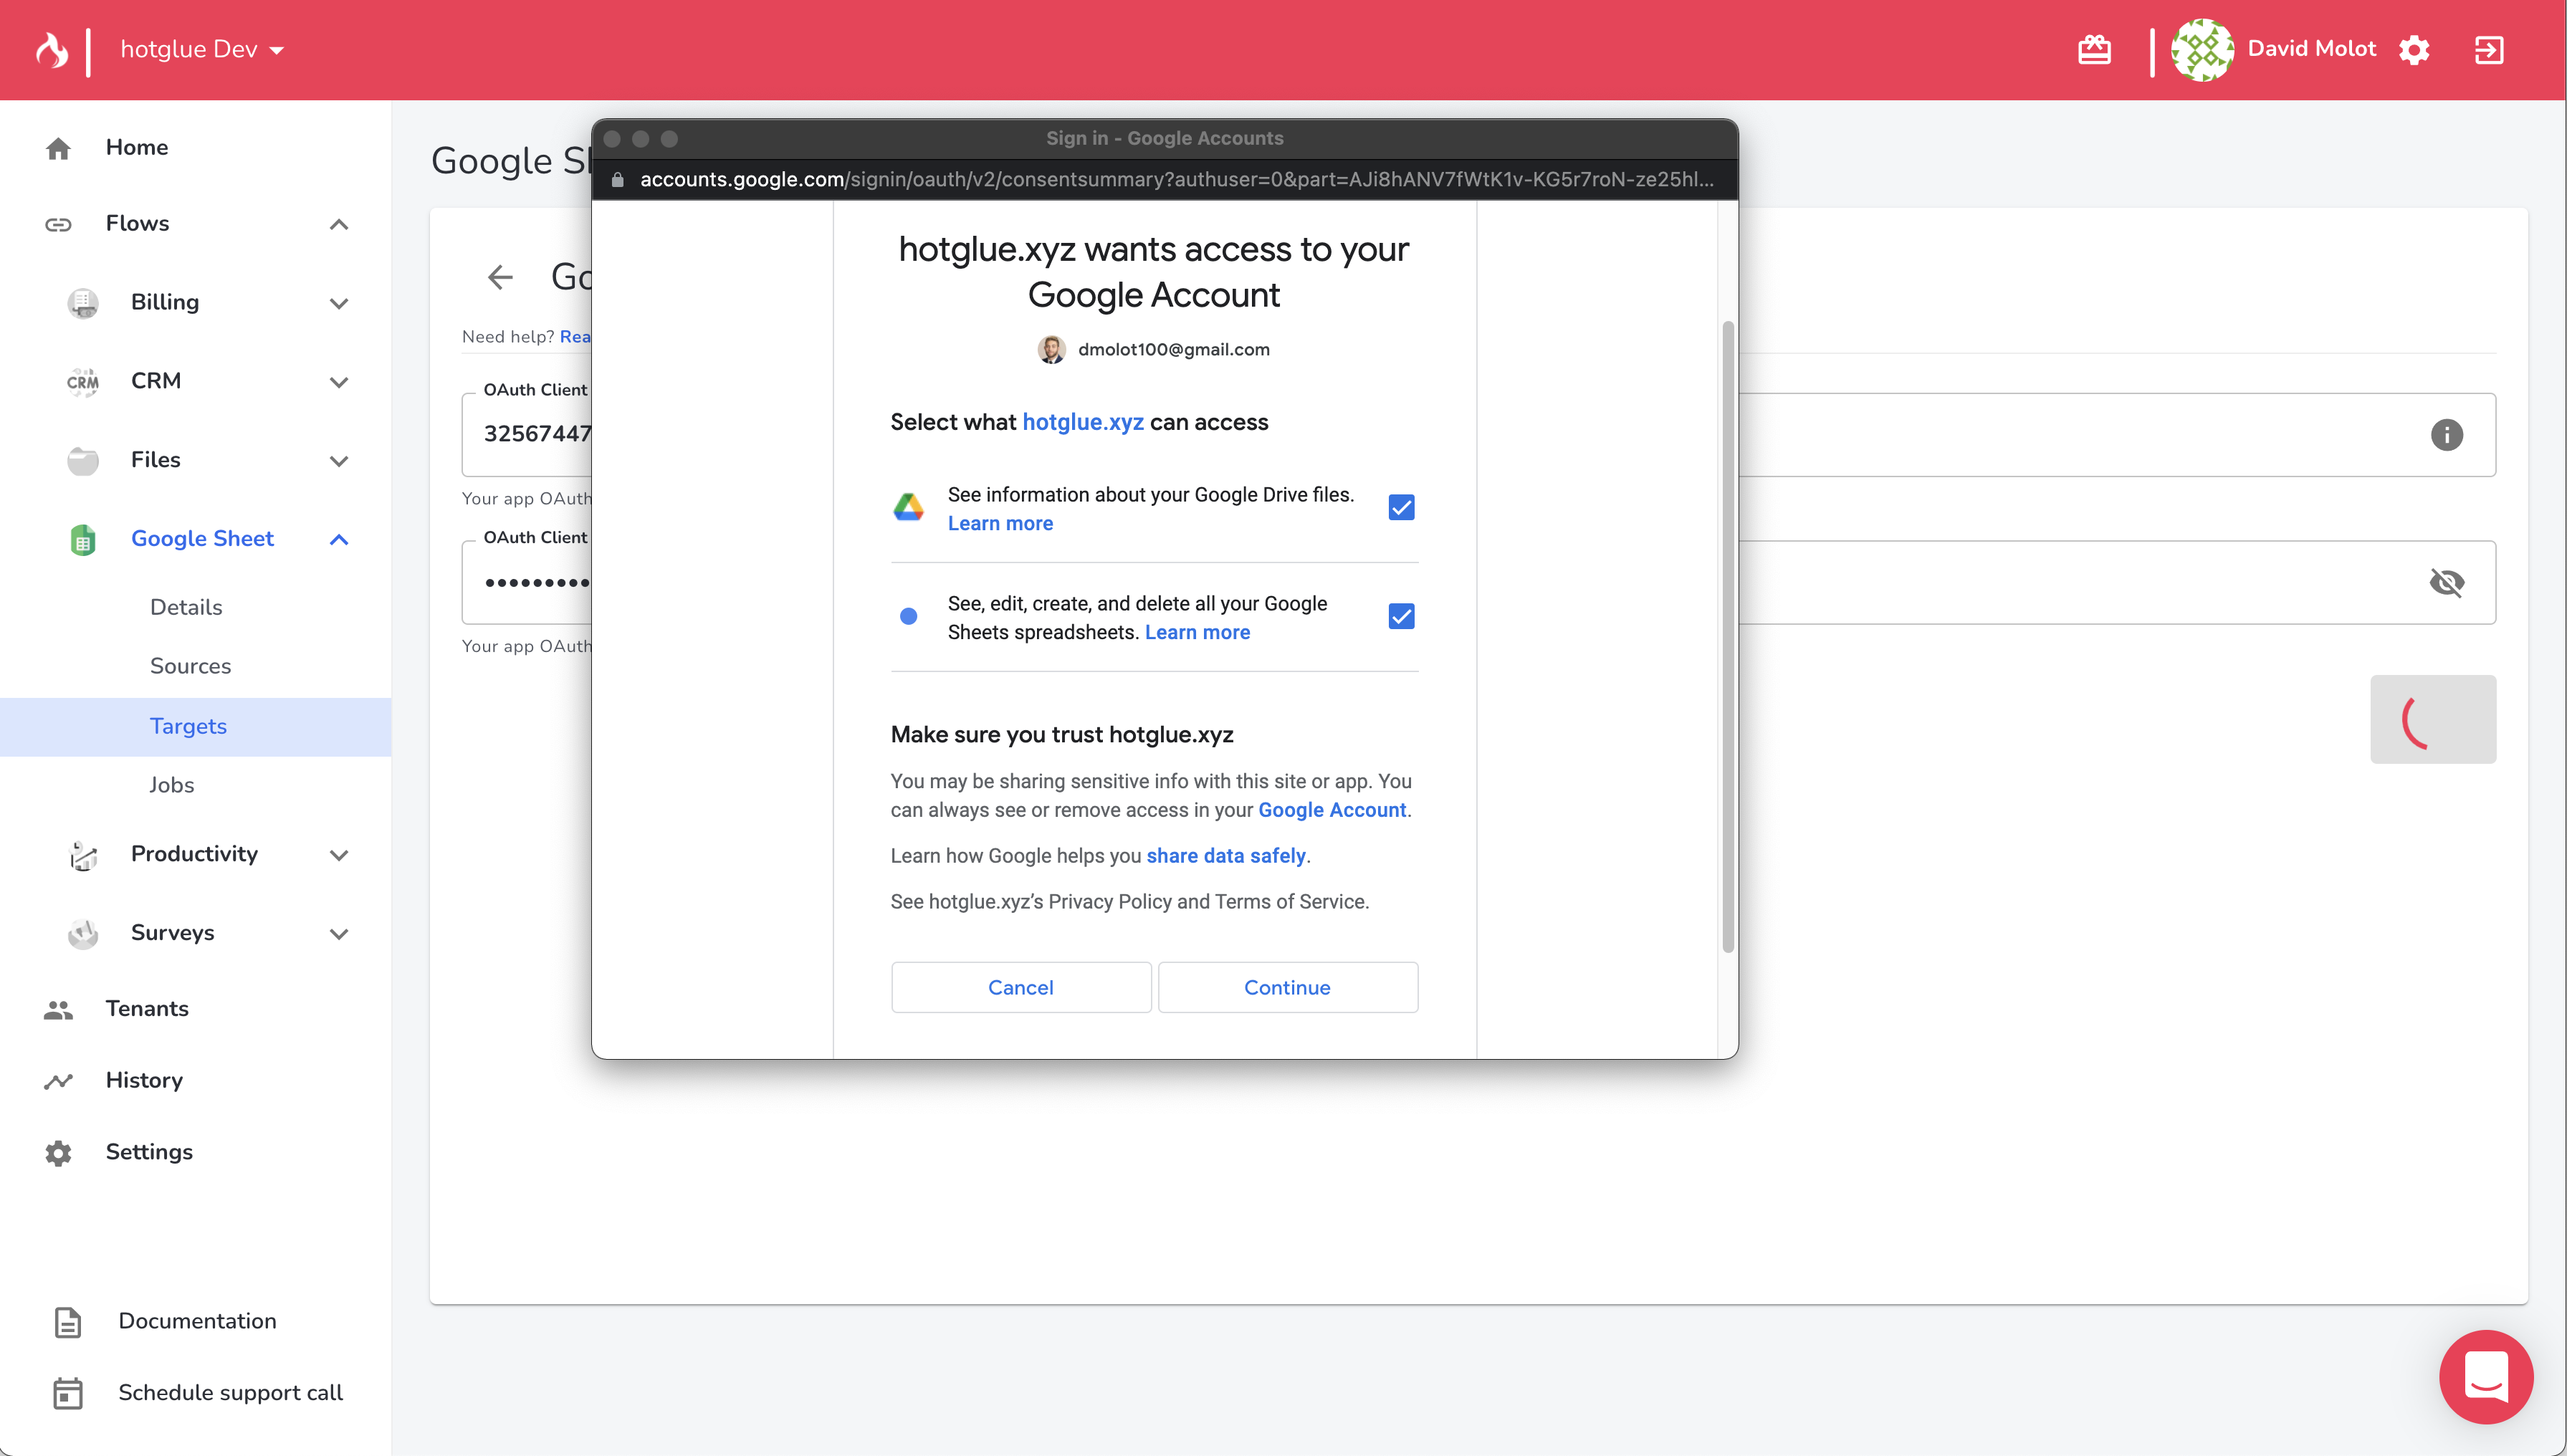
Task: Expand the Files flow chevron
Action: coord(339,461)
